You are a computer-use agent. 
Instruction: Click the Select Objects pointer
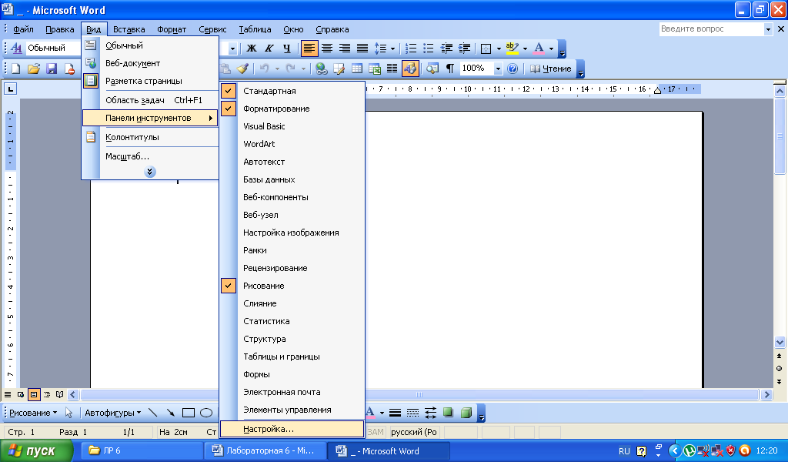[68, 413]
